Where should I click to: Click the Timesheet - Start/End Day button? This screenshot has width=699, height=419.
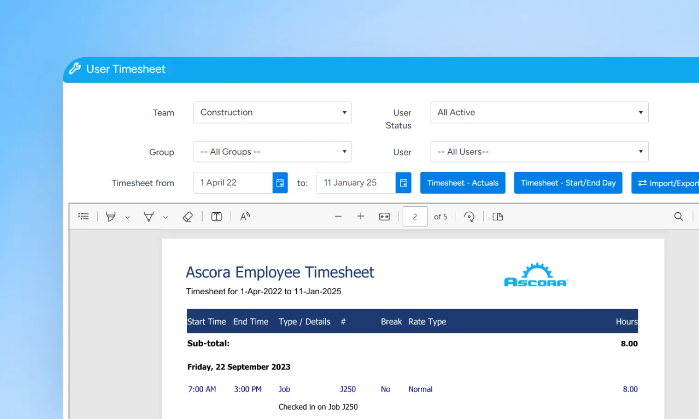coord(568,183)
